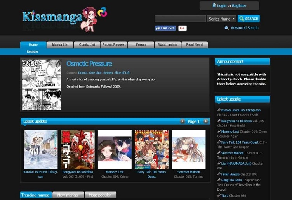Screen dimensions: 292x200
Task: Click Memory Lost title under its cover
Action: click(x=115, y=172)
